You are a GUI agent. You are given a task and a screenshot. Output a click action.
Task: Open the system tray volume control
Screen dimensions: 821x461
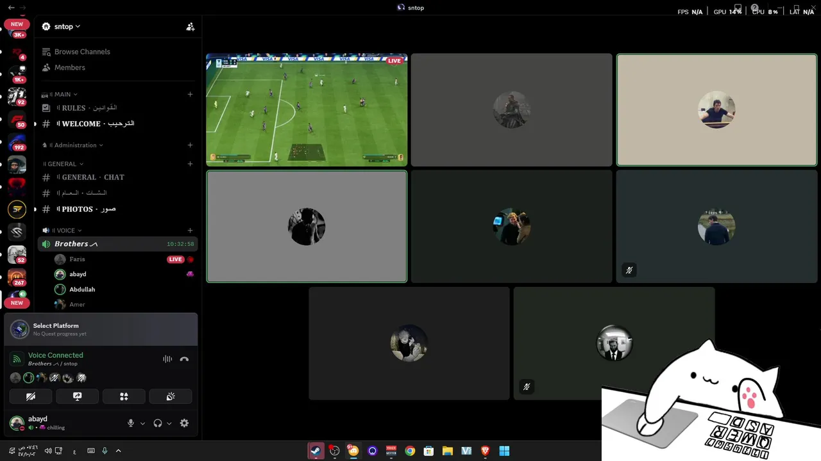point(48,451)
